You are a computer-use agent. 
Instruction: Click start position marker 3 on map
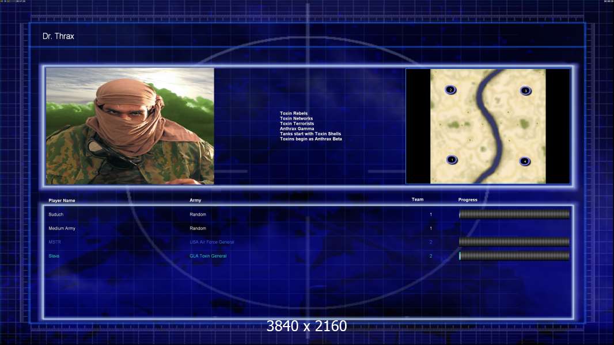(x=525, y=91)
